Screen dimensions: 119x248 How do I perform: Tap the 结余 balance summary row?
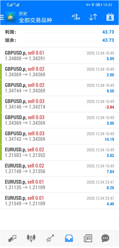[59, 40]
